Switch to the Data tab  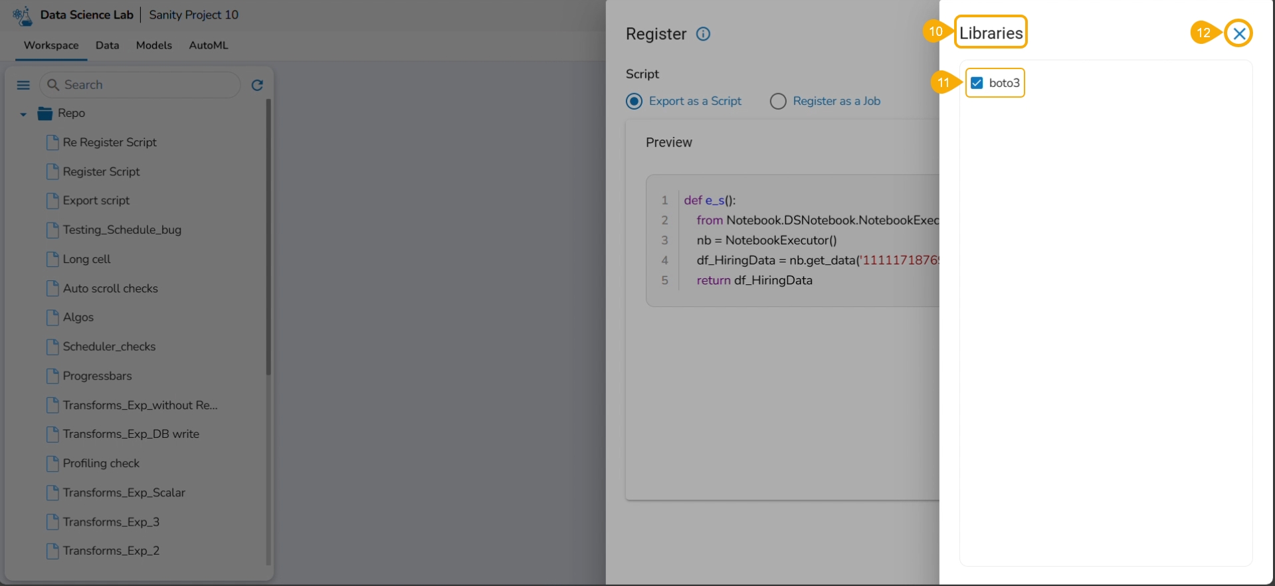click(107, 45)
